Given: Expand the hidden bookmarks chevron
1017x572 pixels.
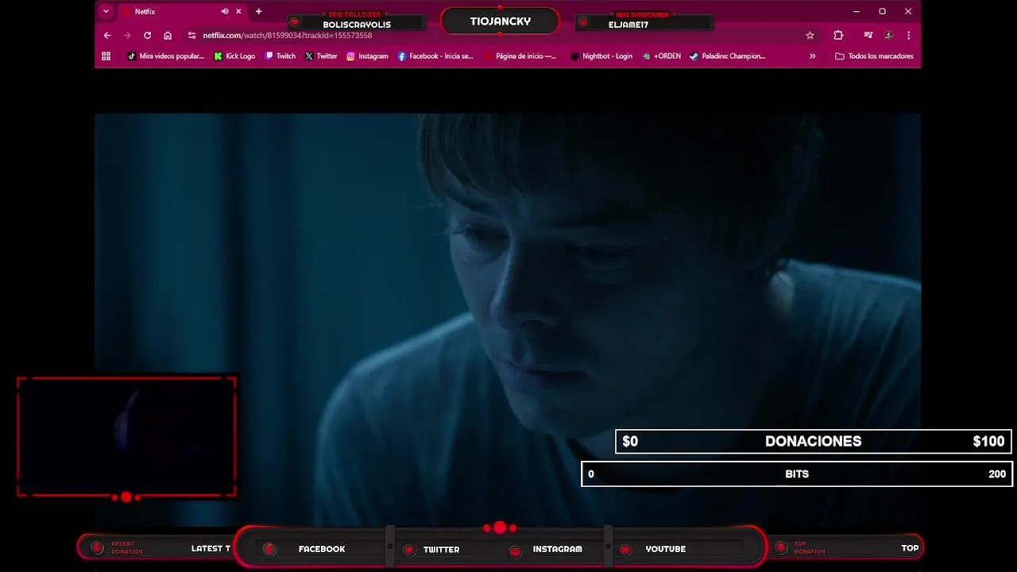Looking at the screenshot, I should tap(812, 56).
